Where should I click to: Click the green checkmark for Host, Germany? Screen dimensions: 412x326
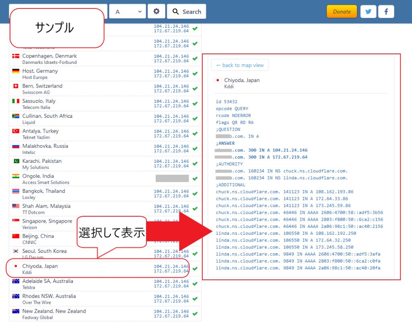coord(195,74)
